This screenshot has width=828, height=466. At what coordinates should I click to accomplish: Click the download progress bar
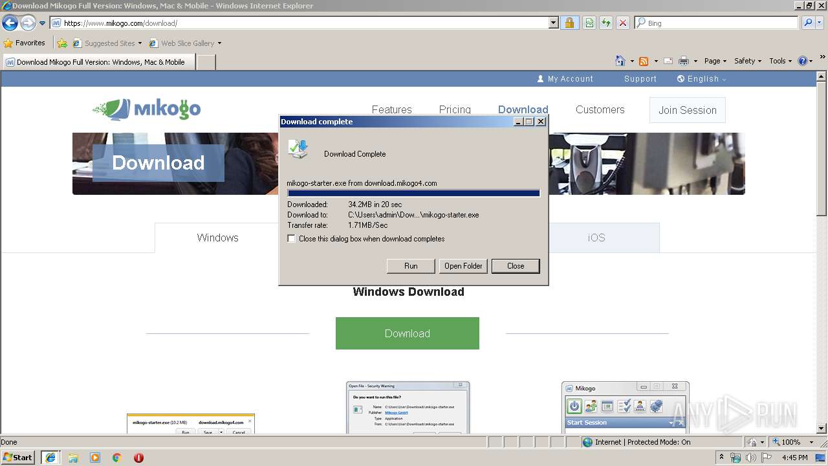(413, 193)
